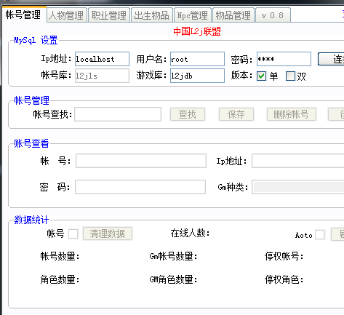Click the 帐号数量 label
The height and width of the screenshot is (315, 344).
click(60, 256)
